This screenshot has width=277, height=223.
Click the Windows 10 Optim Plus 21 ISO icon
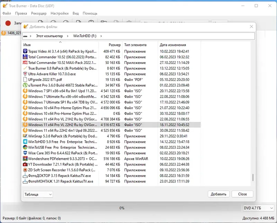25,108
